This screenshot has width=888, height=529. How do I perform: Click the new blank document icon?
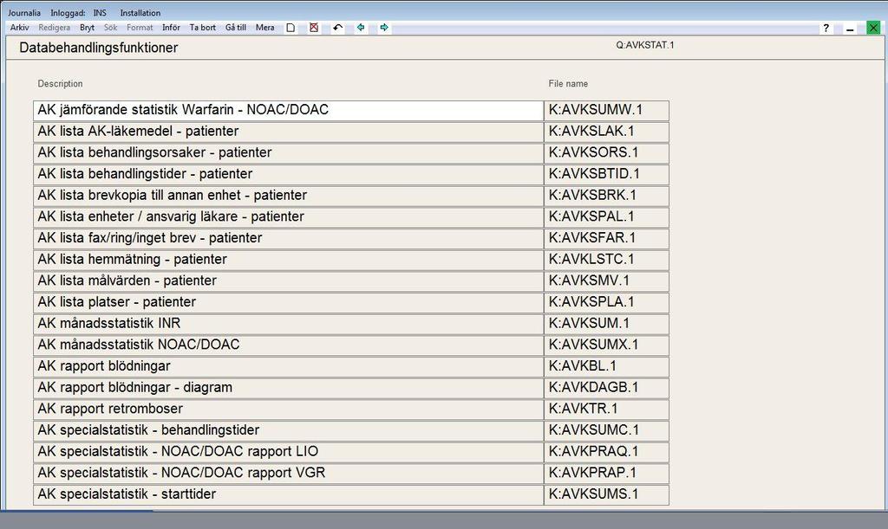pos(291,28)
